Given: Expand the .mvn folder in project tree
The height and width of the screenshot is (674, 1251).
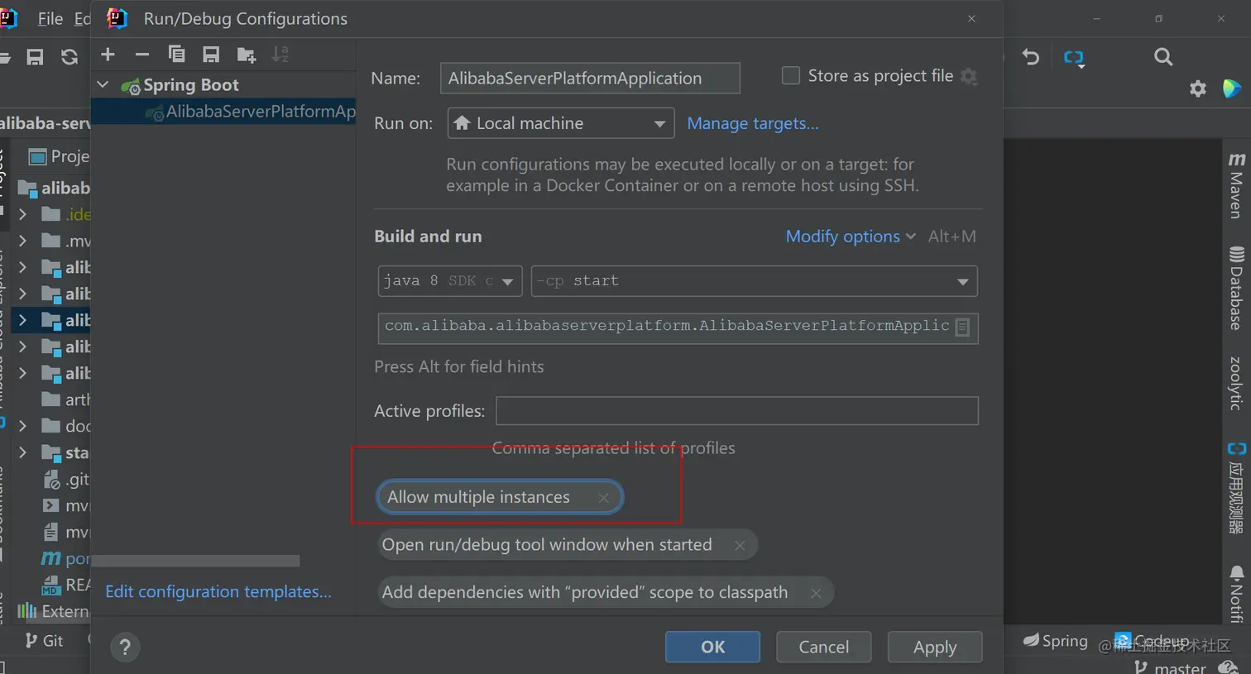Looking at the screenshot, I should pos(23,241).
